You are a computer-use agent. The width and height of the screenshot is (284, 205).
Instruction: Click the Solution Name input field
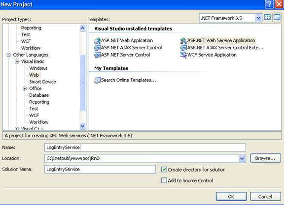coord(100,169)
